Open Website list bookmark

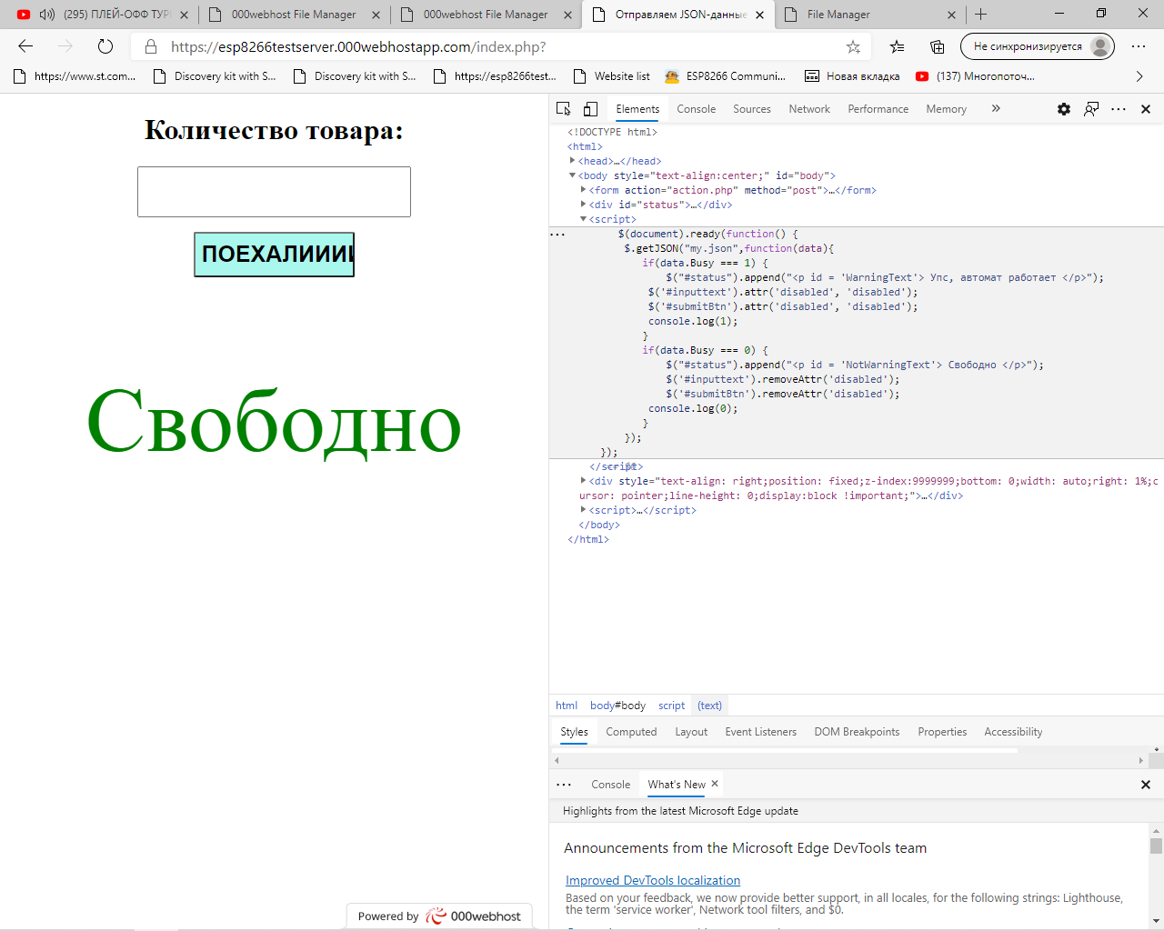pos(612,76)
